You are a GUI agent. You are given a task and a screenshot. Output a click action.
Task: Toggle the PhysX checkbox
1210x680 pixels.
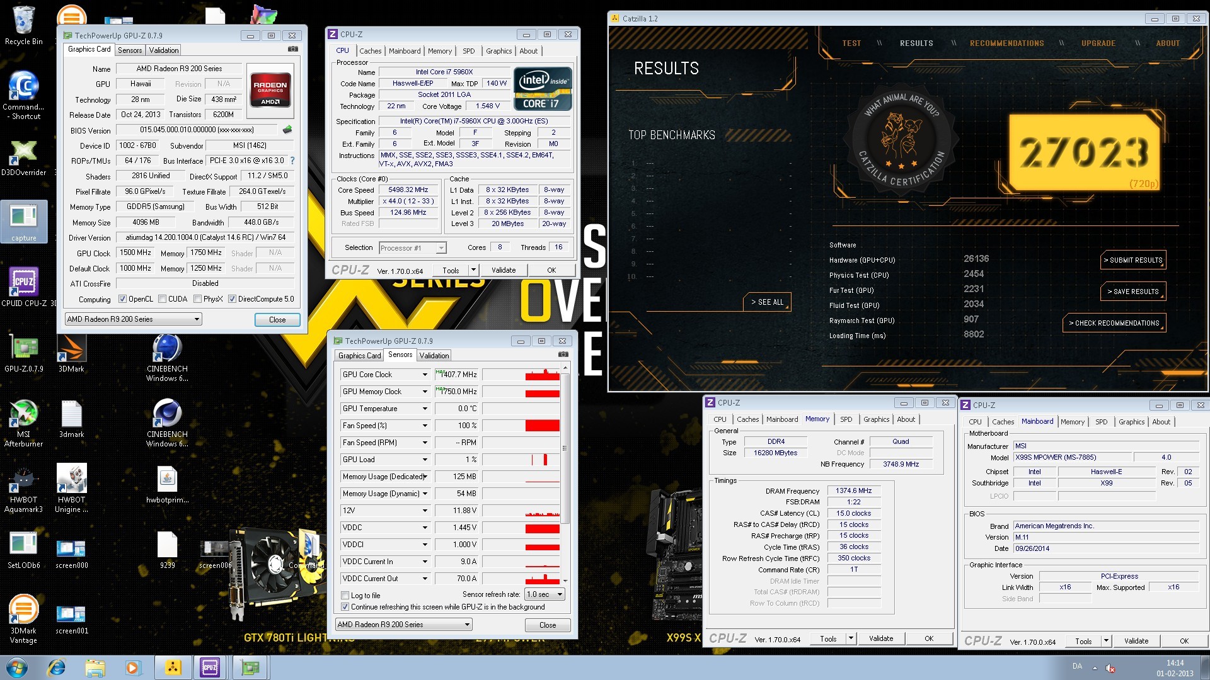click(x=198, y=299)
